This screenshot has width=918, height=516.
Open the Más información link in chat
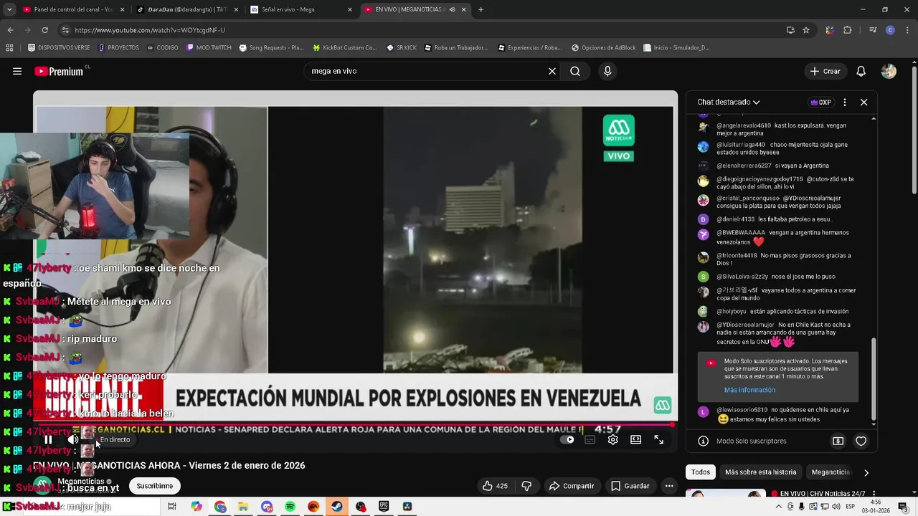[x=749, y=390]
